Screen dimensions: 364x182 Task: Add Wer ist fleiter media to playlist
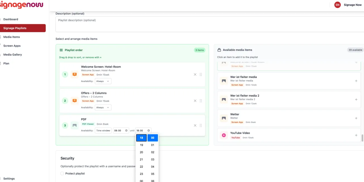[x=356, y=81]
